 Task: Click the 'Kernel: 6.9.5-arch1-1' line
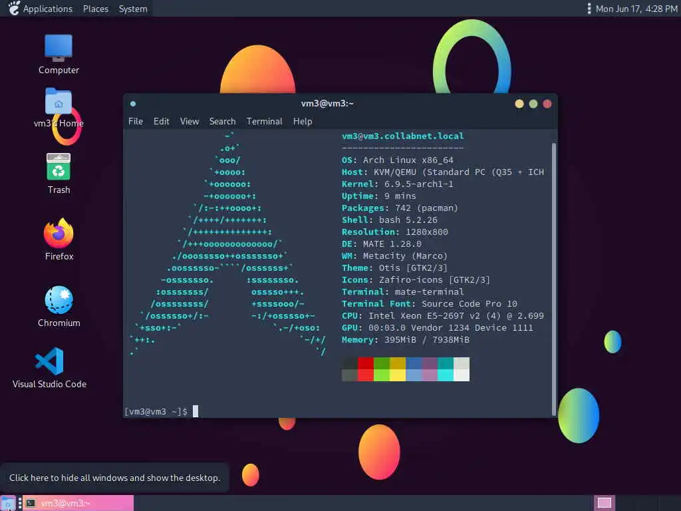click(x=398, y=184)
